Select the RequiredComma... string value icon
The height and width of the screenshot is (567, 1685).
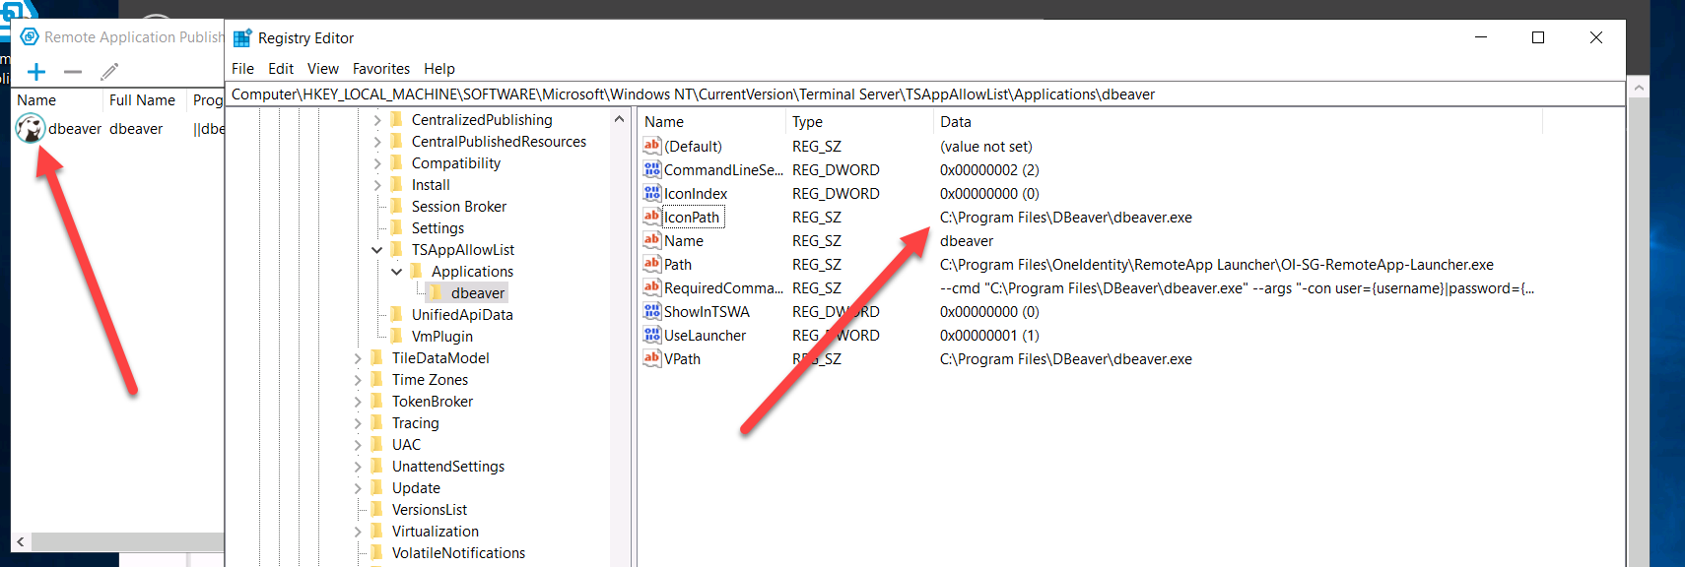coord(651,287)
